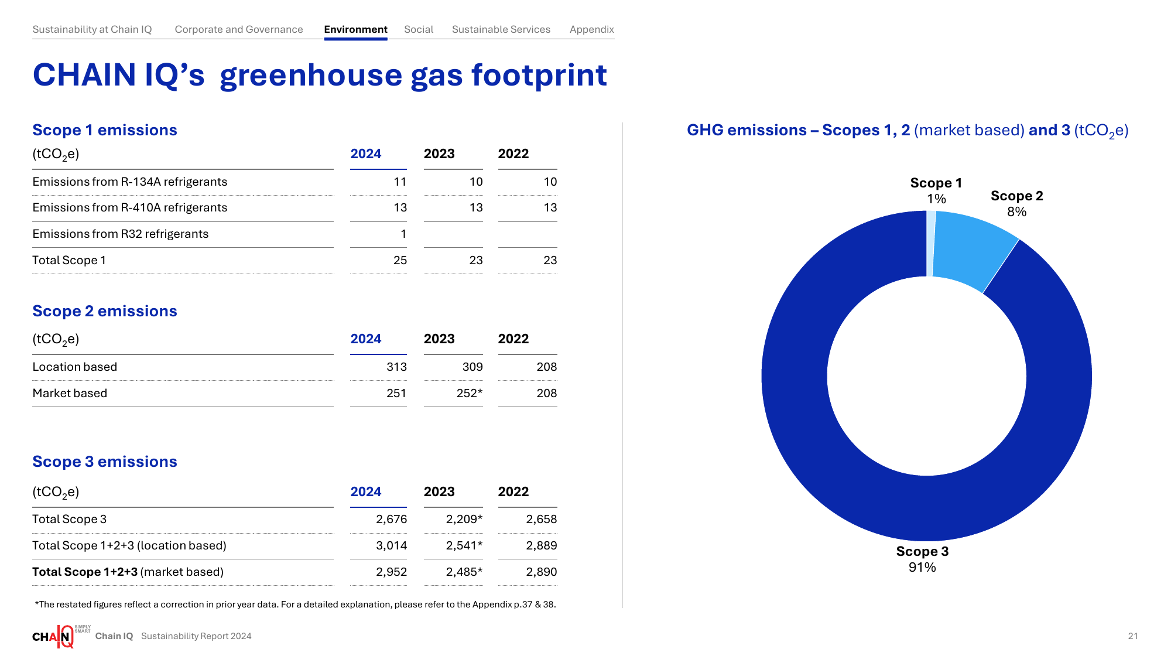
Task: Select Total Scope 1+2+3 (location based) label
Action: tap(129, 545)
